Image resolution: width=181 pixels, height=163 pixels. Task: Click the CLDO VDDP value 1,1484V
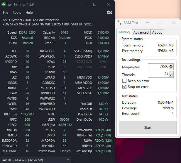[103, 56]
